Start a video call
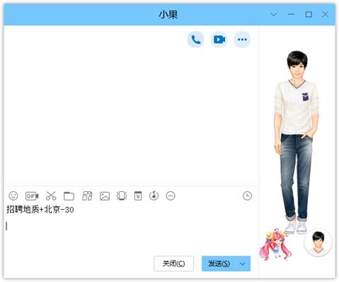 [x=219, y=40]
